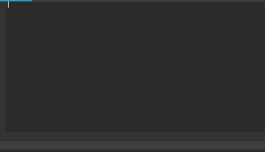Click the center of the blank editor
265x152 pixels.
coord(135,67)
